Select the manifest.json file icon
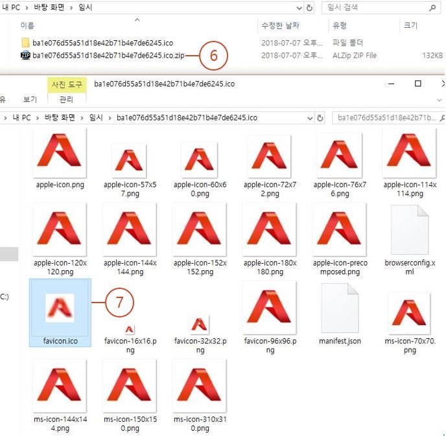The image size is (446, 436). [x=340, y=308]
